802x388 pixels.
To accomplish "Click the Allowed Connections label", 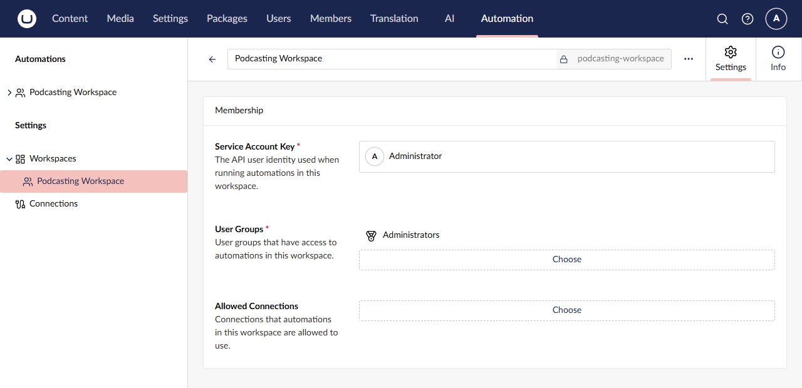I will pos(256,306).
